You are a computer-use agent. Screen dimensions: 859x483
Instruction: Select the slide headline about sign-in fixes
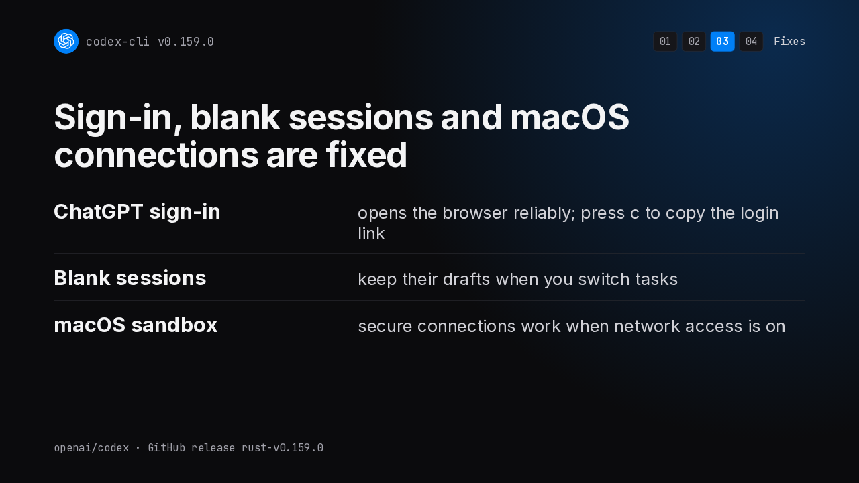(342, 136)
